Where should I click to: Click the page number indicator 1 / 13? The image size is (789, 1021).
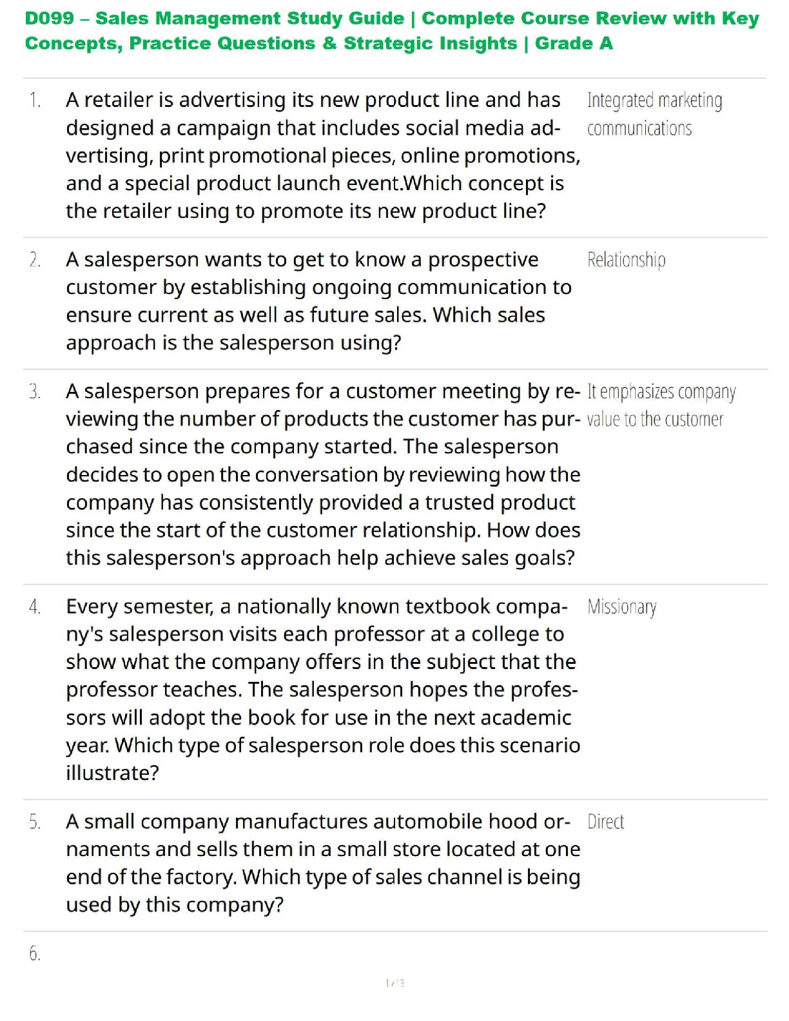394,983
